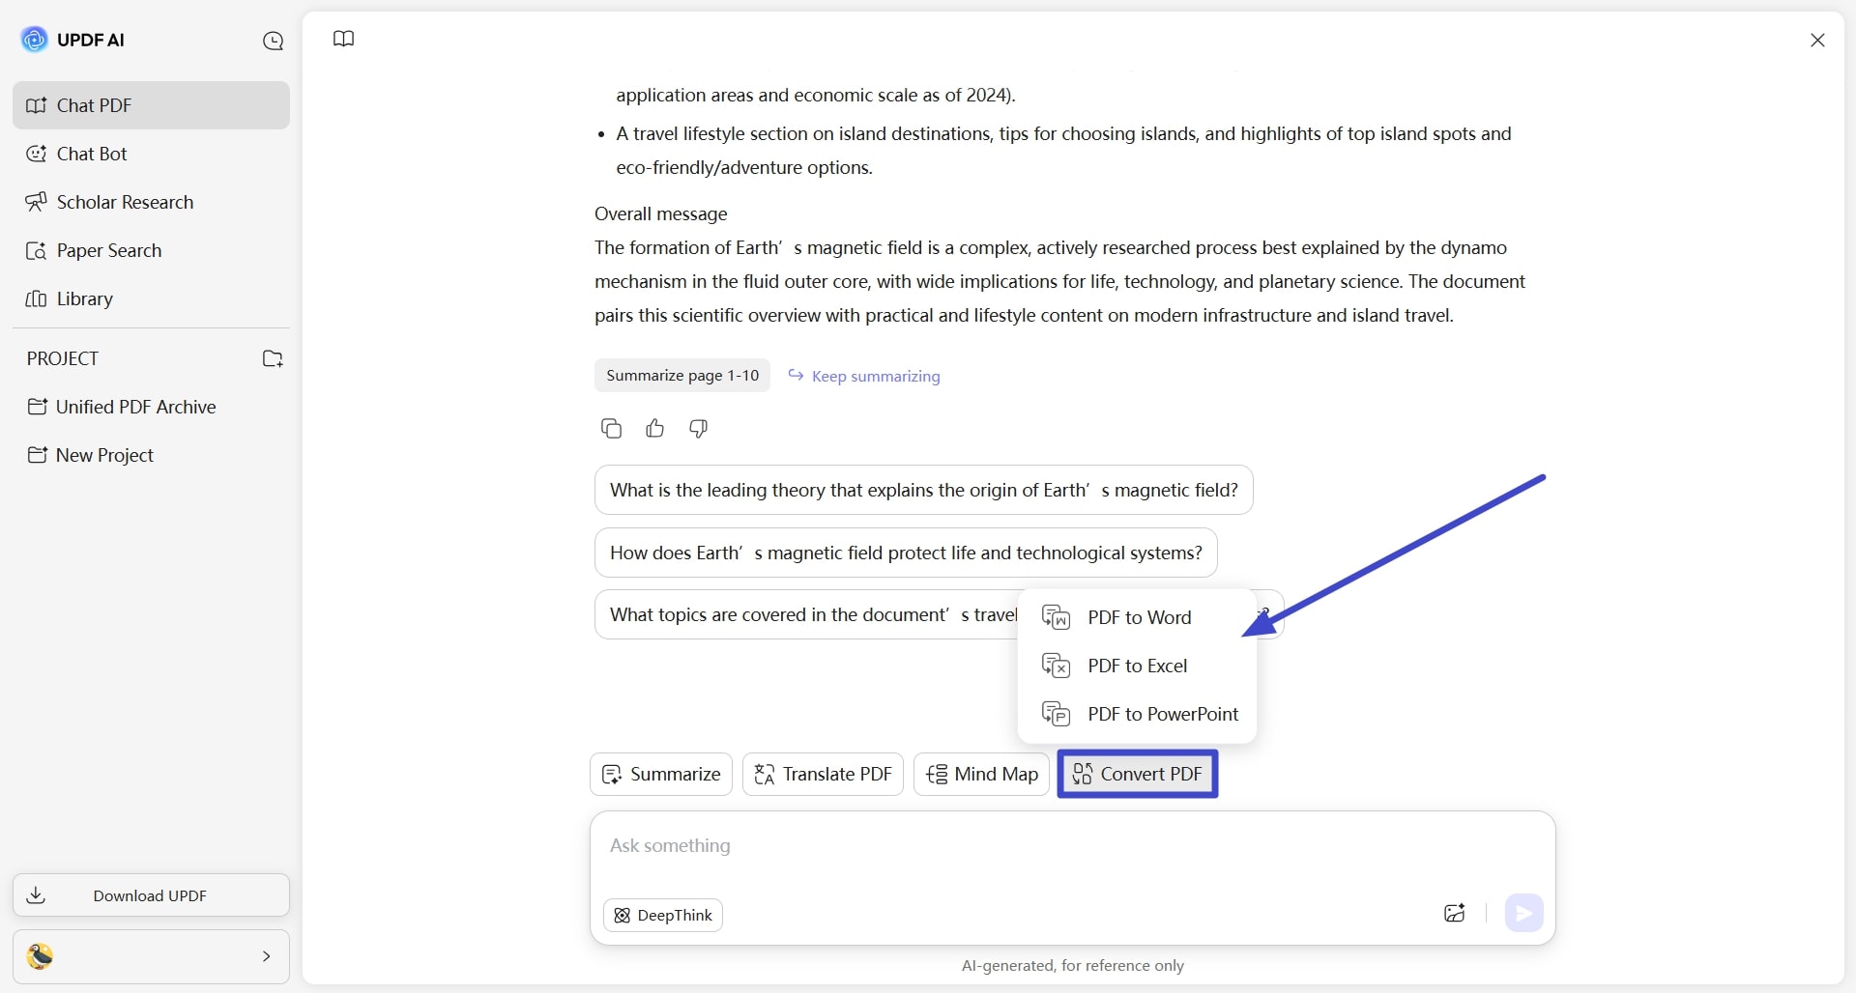Open chat history via the clock icon

[274, 41]
